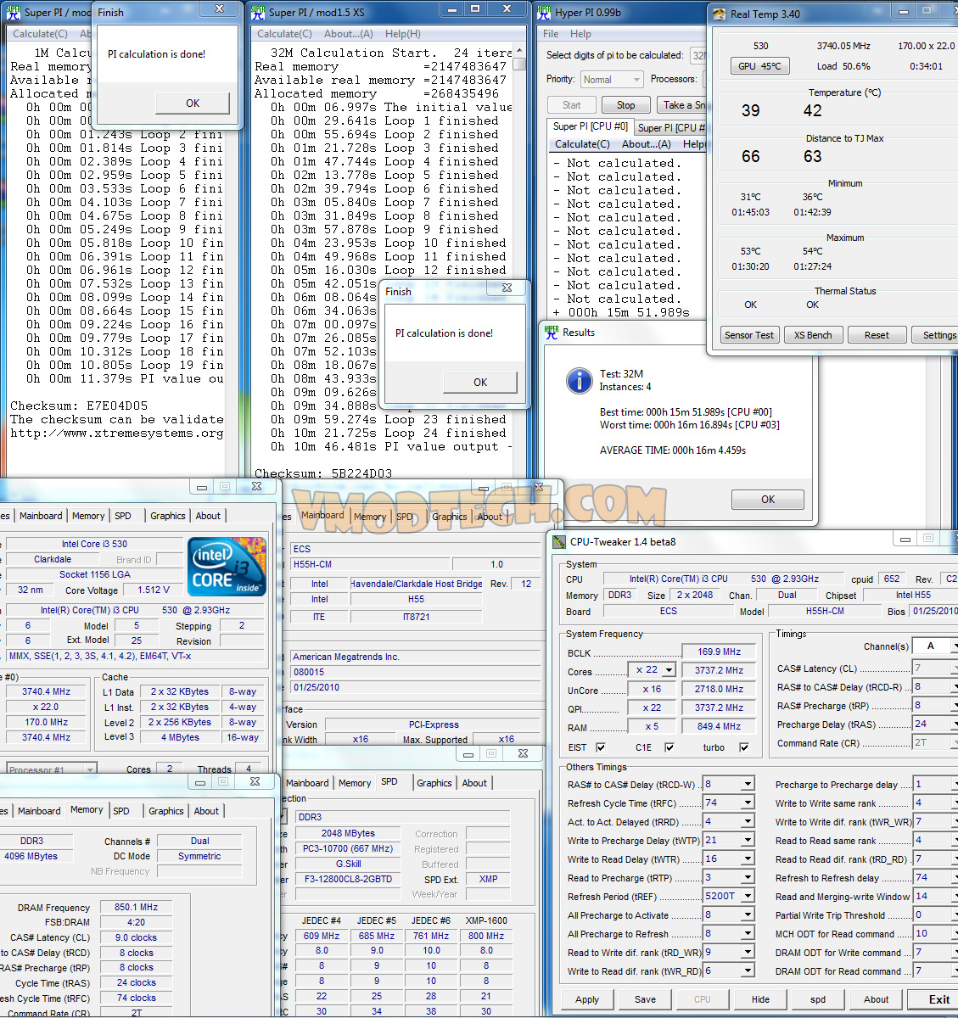Click Save in CPU-Tweaker
This screenshot has height=1018, width=958.
tap(645, 999)
